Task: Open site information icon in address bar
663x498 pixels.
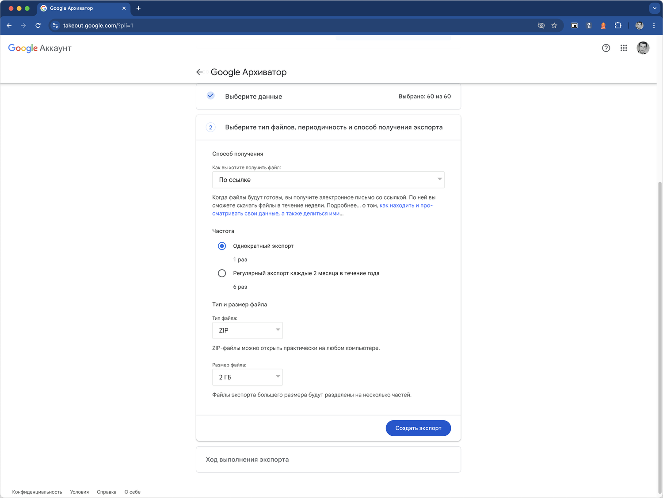Action: click(55, 26)
